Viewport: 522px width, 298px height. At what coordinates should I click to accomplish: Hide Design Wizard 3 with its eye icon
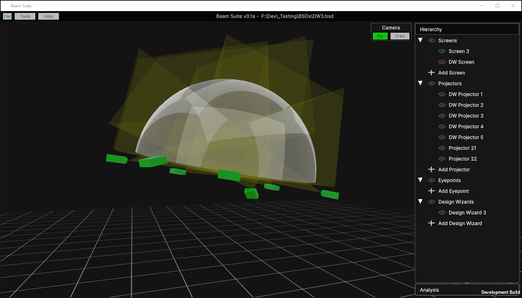pyautogui.click(x=442, y=212)
